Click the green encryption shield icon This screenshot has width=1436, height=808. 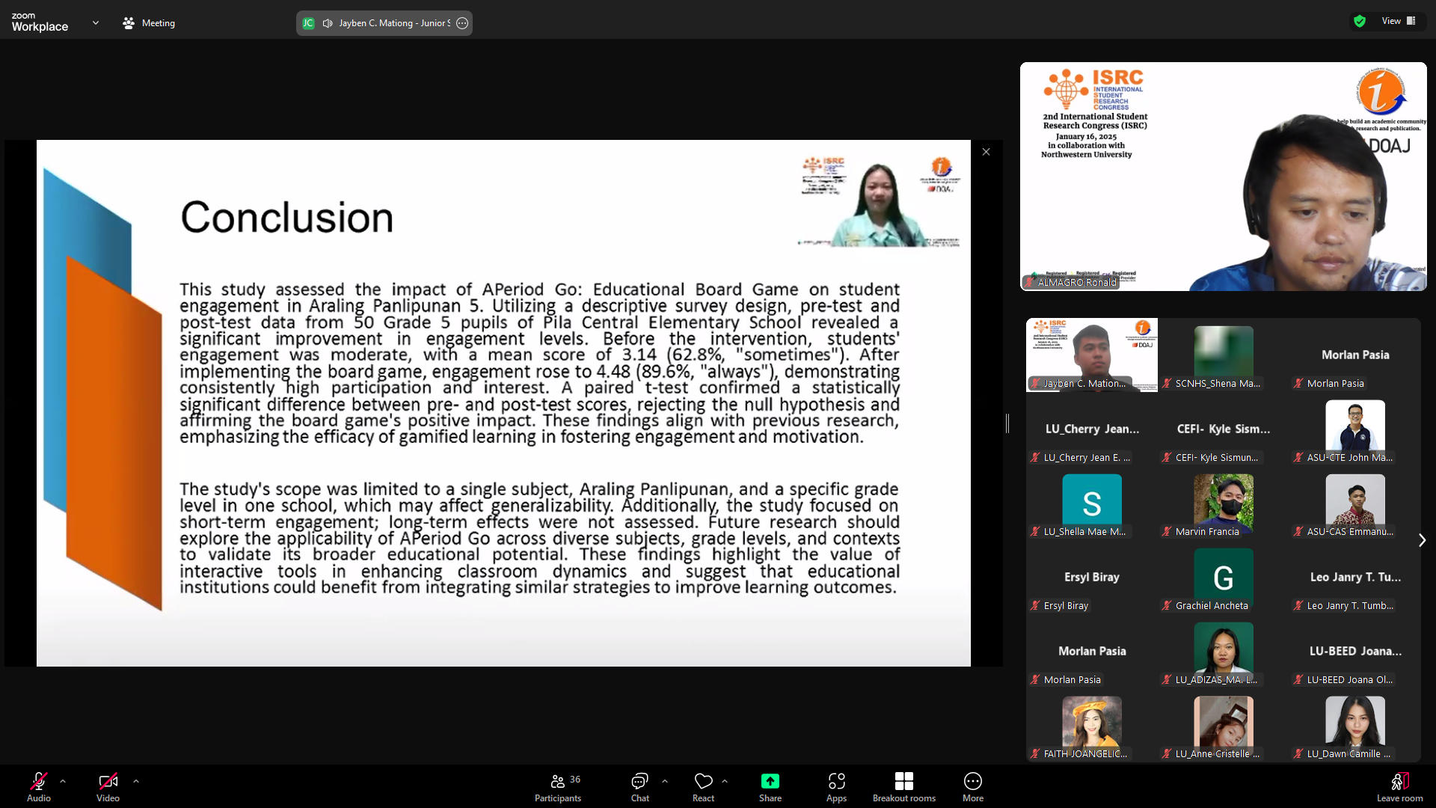coord(1359,22)
